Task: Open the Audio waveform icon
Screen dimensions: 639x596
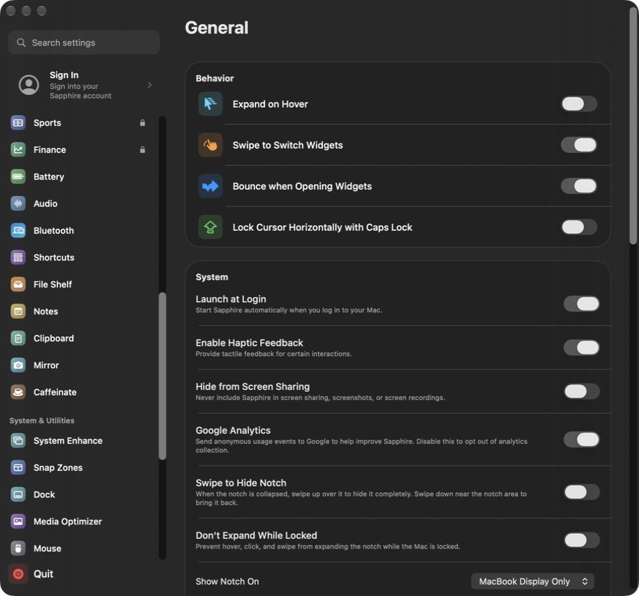Action: click(18, 203)
